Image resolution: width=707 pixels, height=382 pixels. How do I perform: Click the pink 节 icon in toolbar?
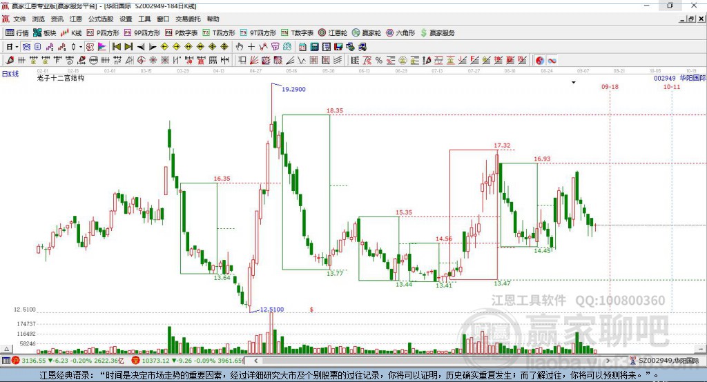coord(275,47)
